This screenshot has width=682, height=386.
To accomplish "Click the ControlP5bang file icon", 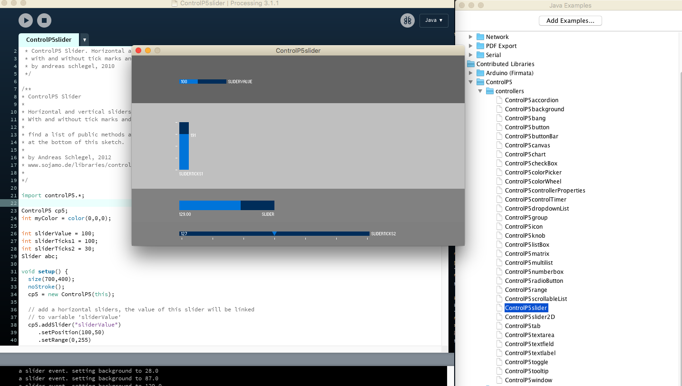I will pos(499,118).
